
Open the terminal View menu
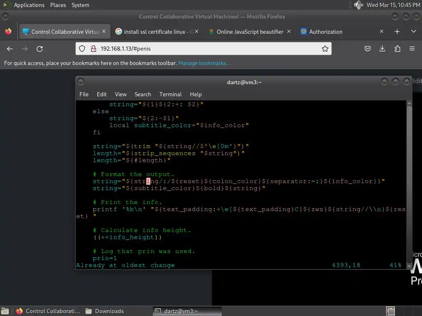tap(121, 94)
